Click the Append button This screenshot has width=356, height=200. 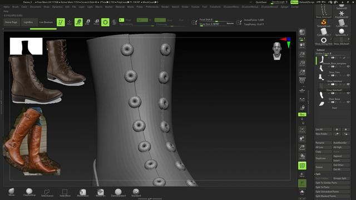click(341, 156)
